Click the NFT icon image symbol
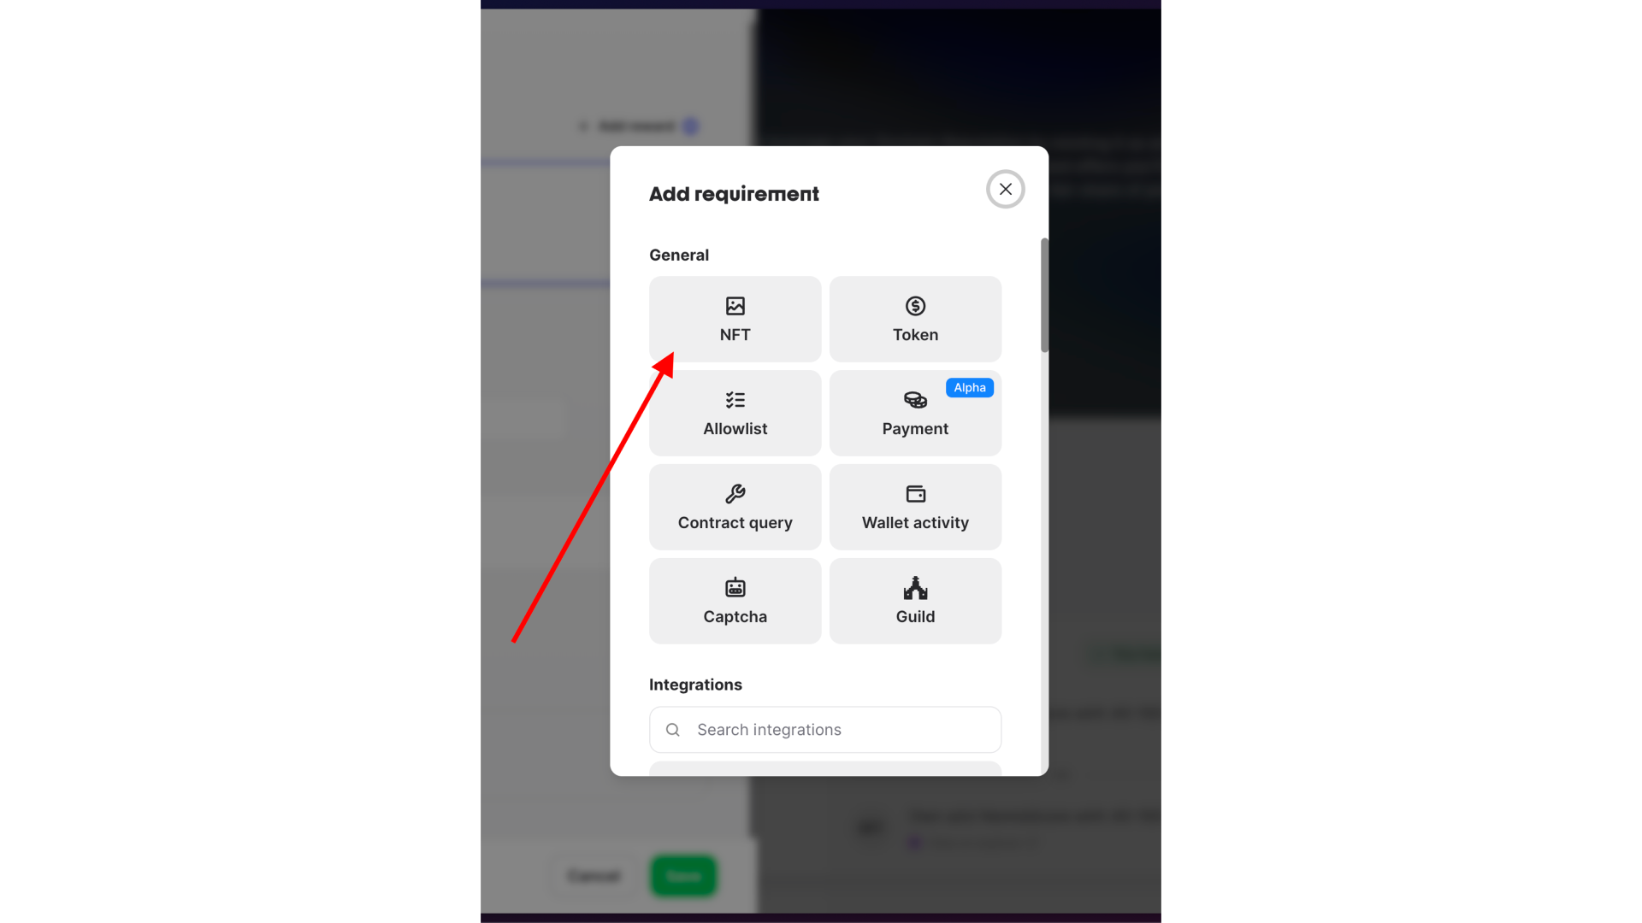 (735, 305)
